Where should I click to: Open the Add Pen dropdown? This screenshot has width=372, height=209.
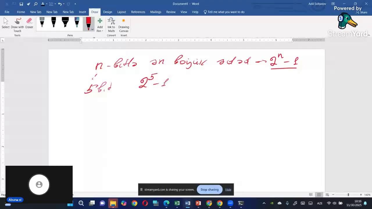(x=100, y=25)
